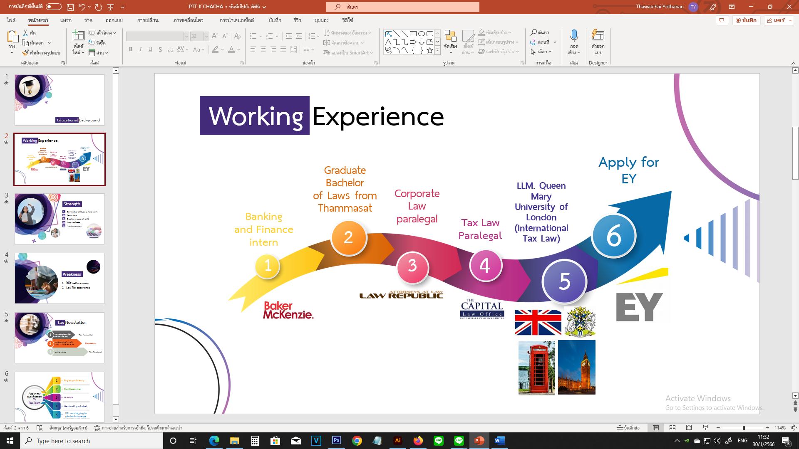Click the Cut scissors icon
This screenshot has width=799, height=449.
coord(26,33)
